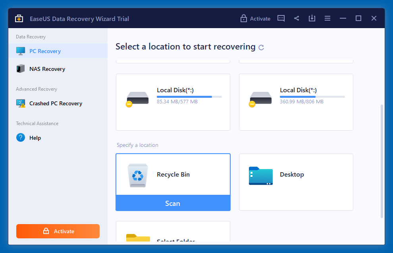The width and height of the screenshot is (393, 253).
Task: Click the Crashed PC Recovery warning icon
Action: tap(21, 103)
